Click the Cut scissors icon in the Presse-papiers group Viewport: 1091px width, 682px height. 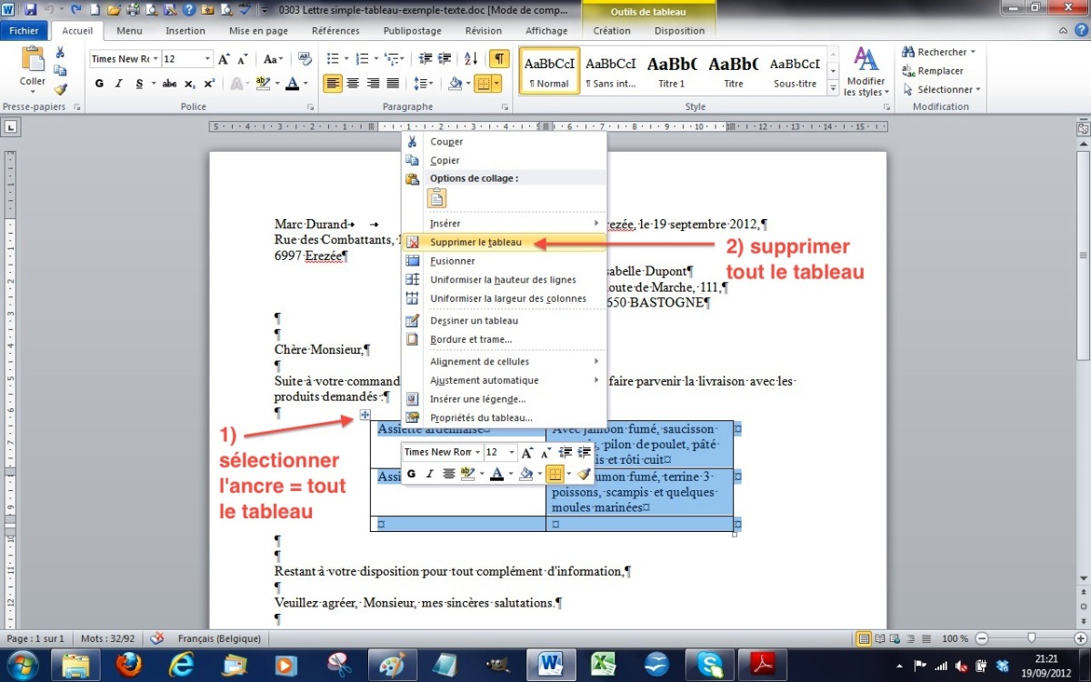[x=60, y=53]
